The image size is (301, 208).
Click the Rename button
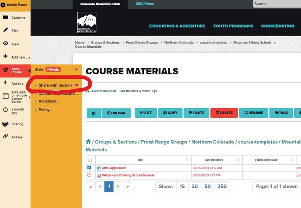tap(253, 113)
